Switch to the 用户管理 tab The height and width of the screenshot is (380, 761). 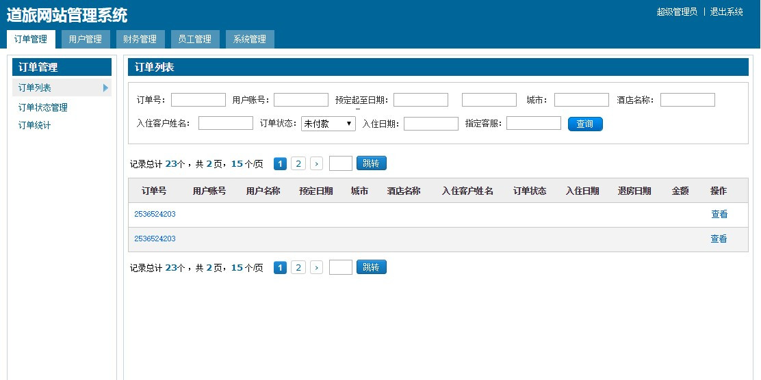[x=86, y=40]
